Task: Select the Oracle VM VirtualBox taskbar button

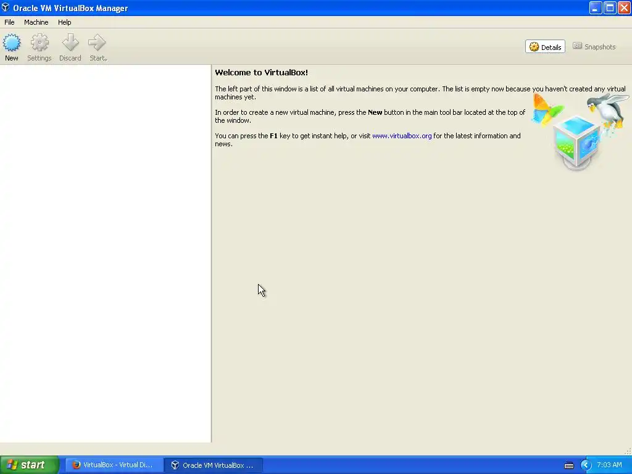Action: (214, 465)
